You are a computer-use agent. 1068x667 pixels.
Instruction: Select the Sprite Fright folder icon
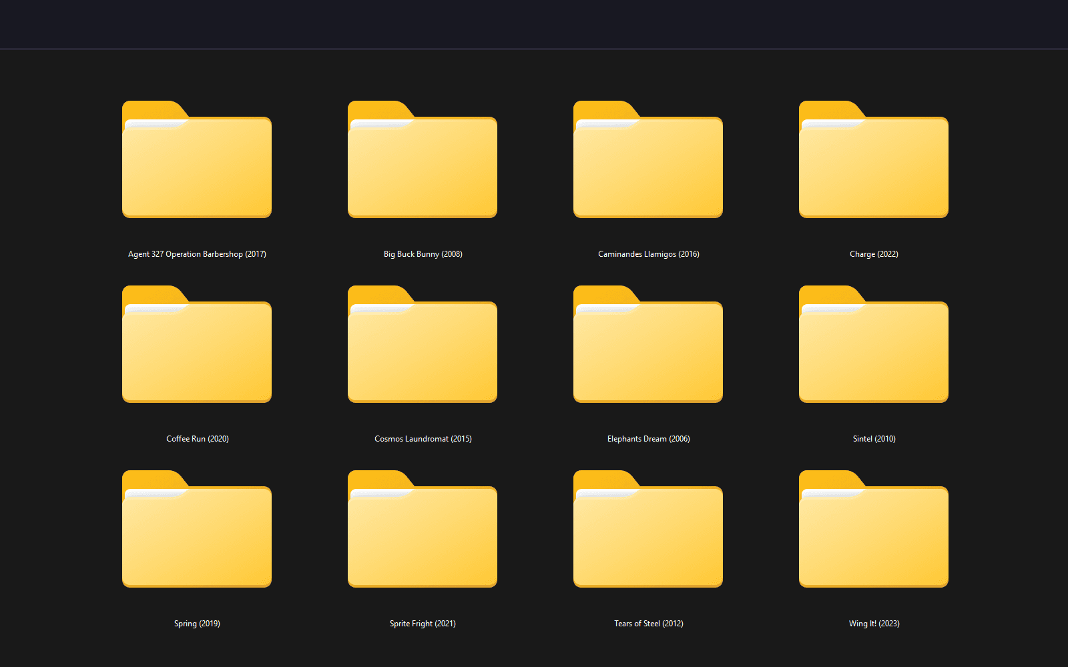[x=423, y=529]
